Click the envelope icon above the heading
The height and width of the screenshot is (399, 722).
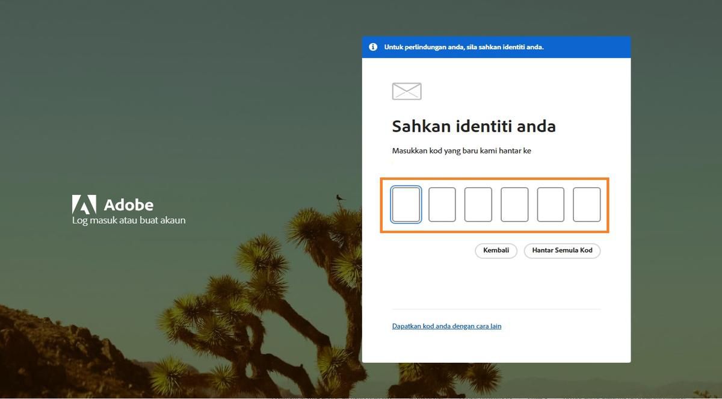point(406,91)
